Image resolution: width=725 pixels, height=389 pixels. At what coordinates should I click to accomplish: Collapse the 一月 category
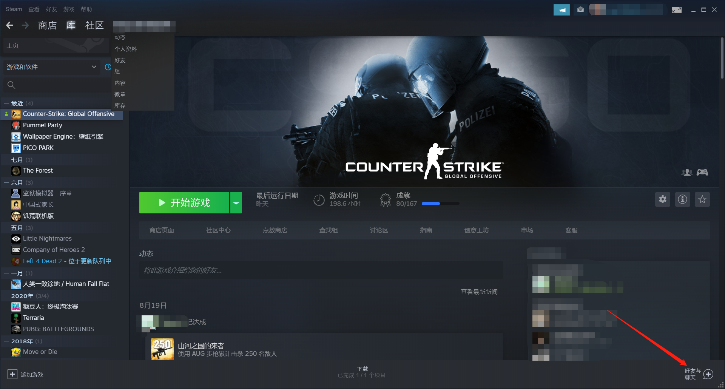coord(6,273)
